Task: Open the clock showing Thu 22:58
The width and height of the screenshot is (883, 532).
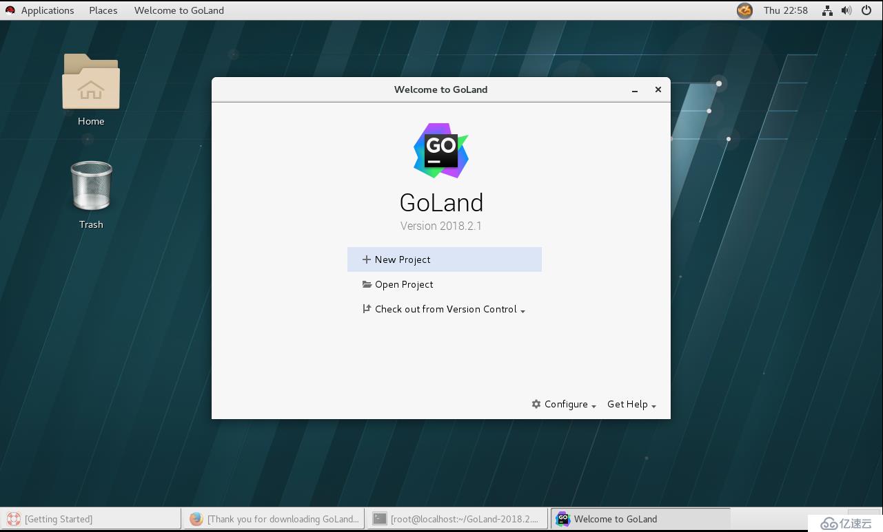Action: 786,10
